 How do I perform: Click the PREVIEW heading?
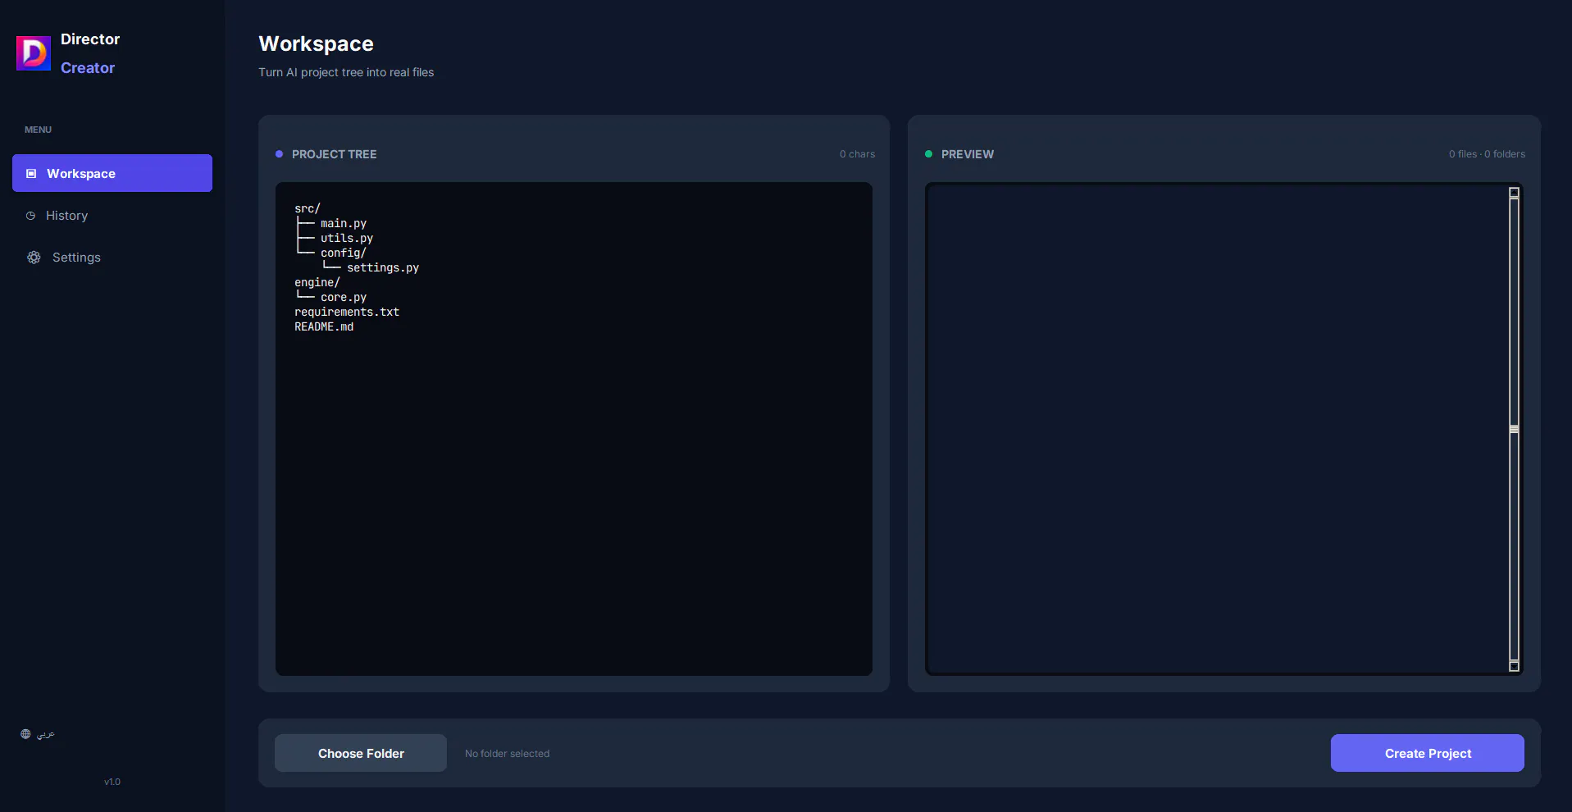point(968,154)
